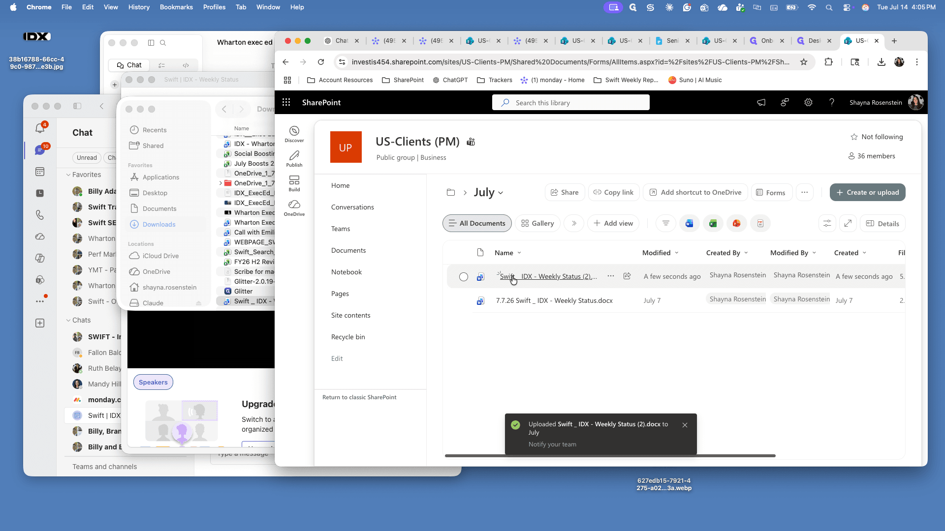
Task: Open Conversations in SharePoint site navigation
Action: coord(352,207)
